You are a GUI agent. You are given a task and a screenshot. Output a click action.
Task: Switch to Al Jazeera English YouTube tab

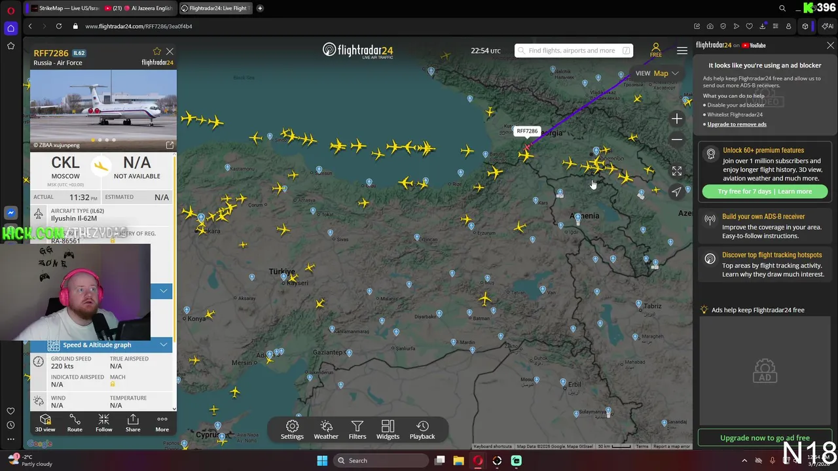point(139,8)
